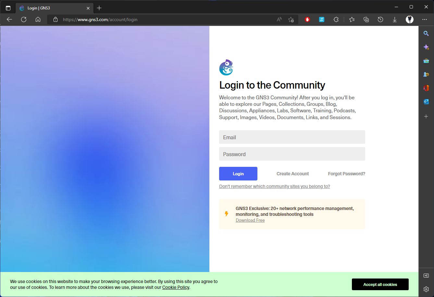Screen dimensions: 434x297
Task: Open the Downloads arrow icon
Action: point(395,19)
